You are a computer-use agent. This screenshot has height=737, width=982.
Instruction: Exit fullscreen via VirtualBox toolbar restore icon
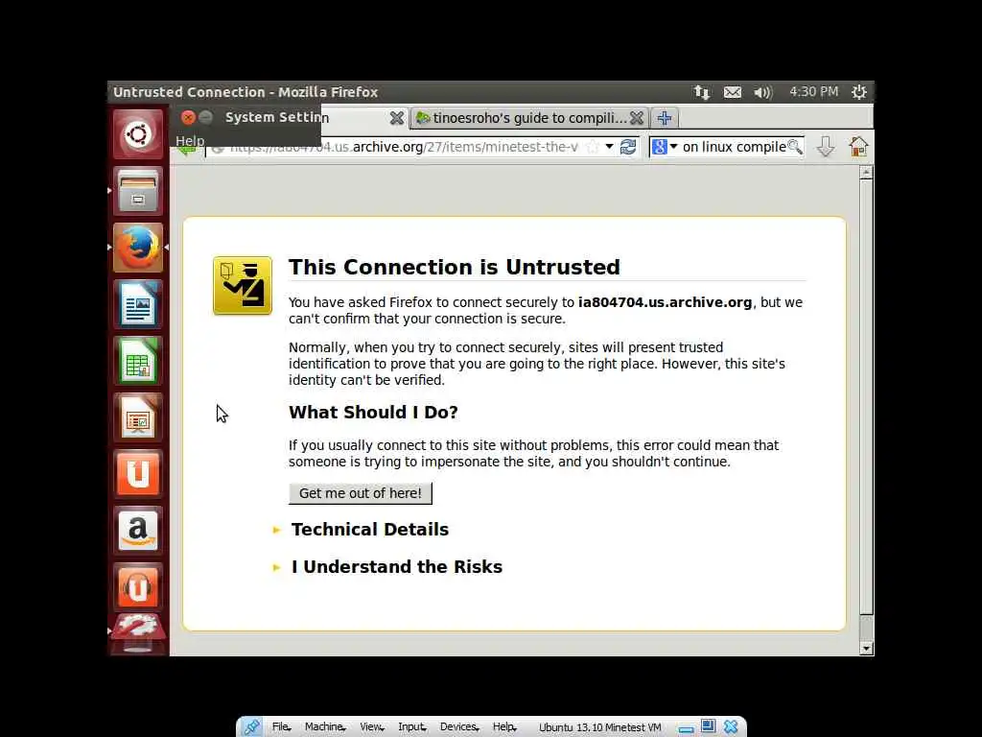pos(708,726)
